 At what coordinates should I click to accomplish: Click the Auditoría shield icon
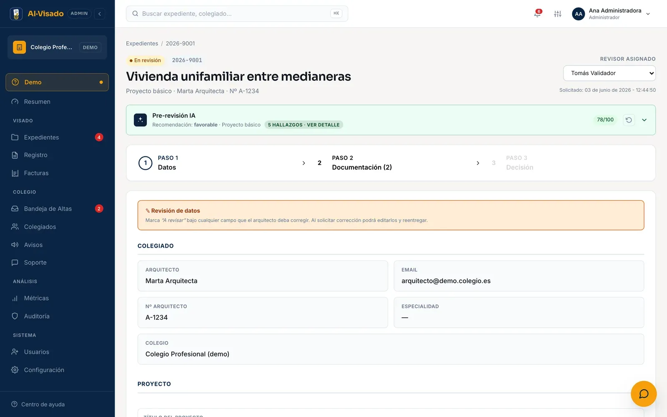coord(15,316)
